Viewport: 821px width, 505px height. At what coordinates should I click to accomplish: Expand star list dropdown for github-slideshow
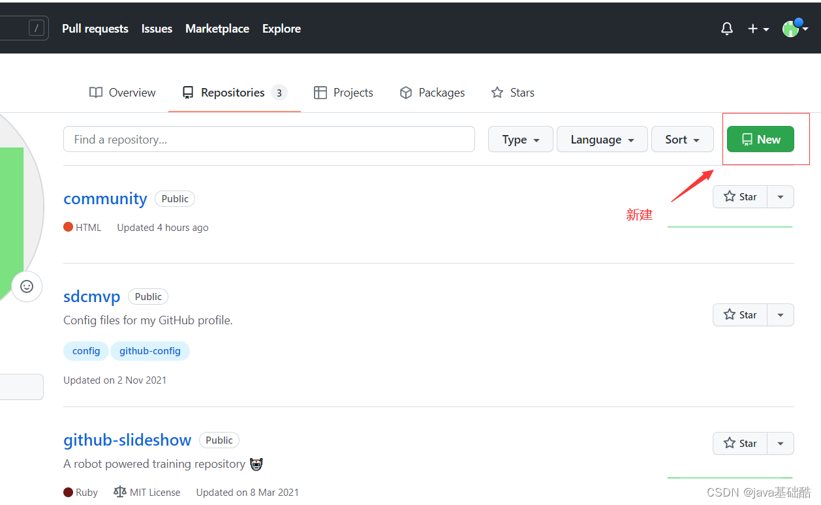click(781, 443)
